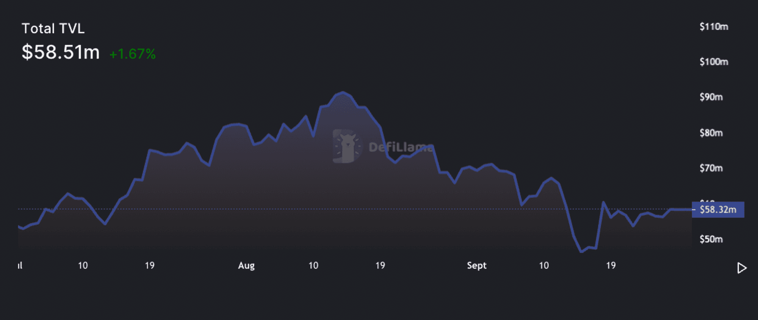Click the $58.51m TVL value
This screenshot has width=758, height=320.
click(x=61, y=52)
